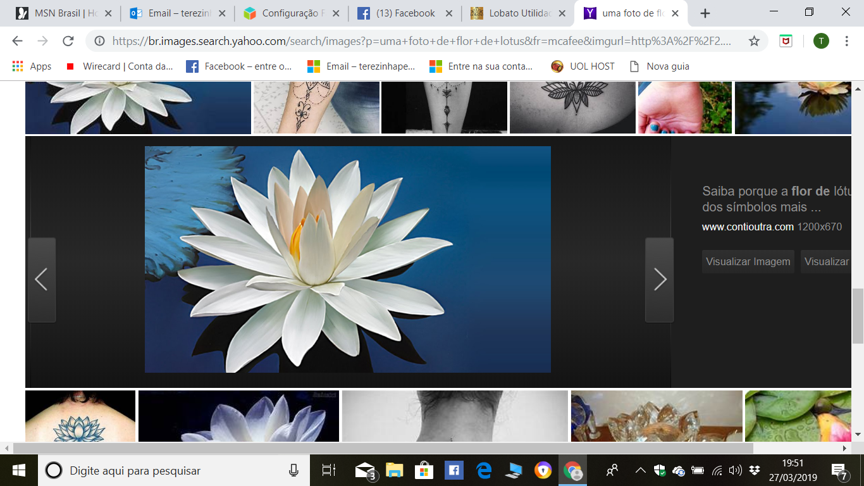Switch to the (13) Facebook tab
The width and height of the screenshot is (864, 486).
(404, 13)
